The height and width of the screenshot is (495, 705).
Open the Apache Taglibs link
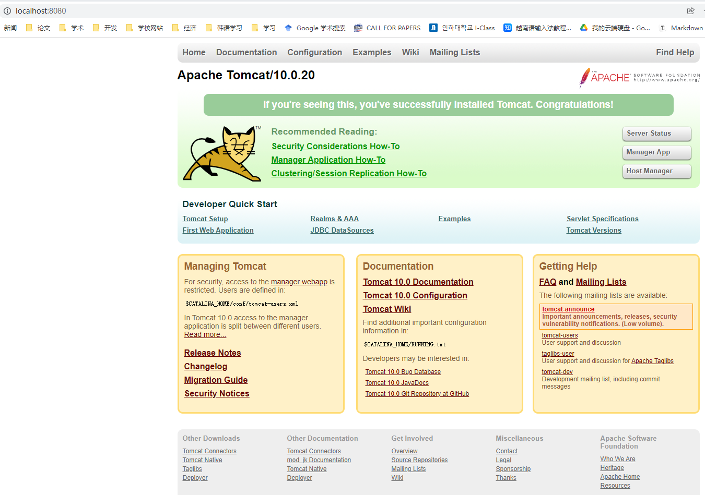652,361
